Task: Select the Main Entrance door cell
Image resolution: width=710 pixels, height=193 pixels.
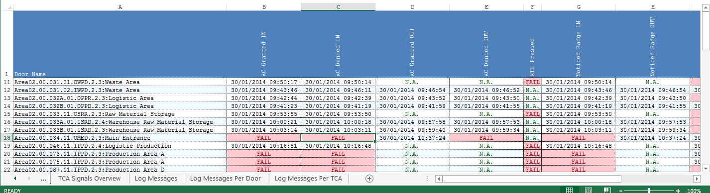Action: [120, 138]
